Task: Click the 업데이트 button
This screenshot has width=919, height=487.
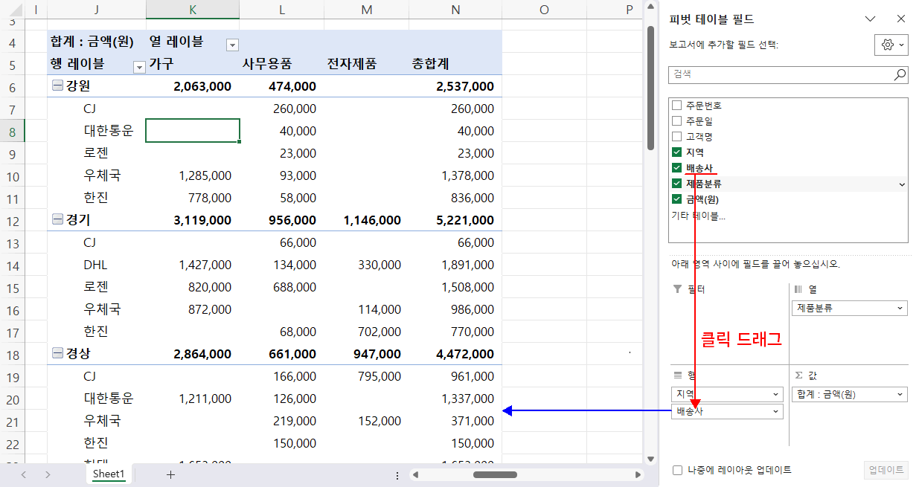Action: (x=886, y=469)
